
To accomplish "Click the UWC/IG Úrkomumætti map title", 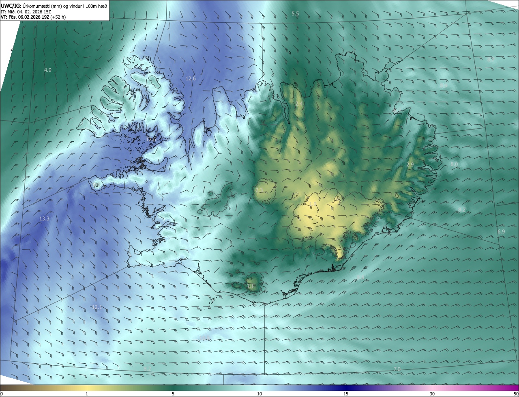I will [x=54, y=5].
